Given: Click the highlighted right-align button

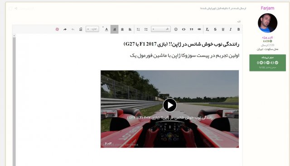Looking at the screenshot, I should [x=115, y=29].
